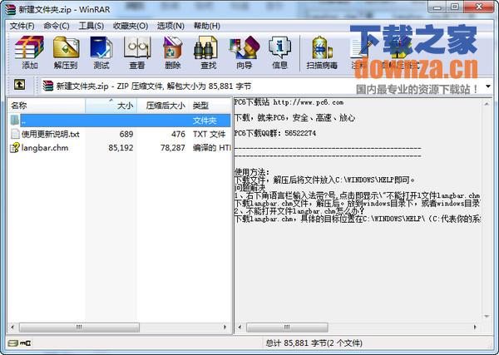499x355 pixels.
Task: Sort by 名称 column header
Action: click(x=47, y=106)
